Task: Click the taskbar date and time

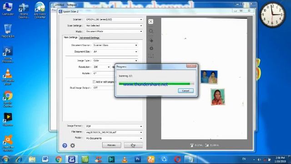Action: (x=281, y=159)
